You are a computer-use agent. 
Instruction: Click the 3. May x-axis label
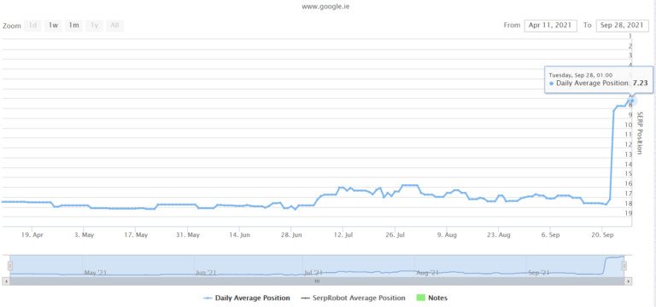[84, 235]
